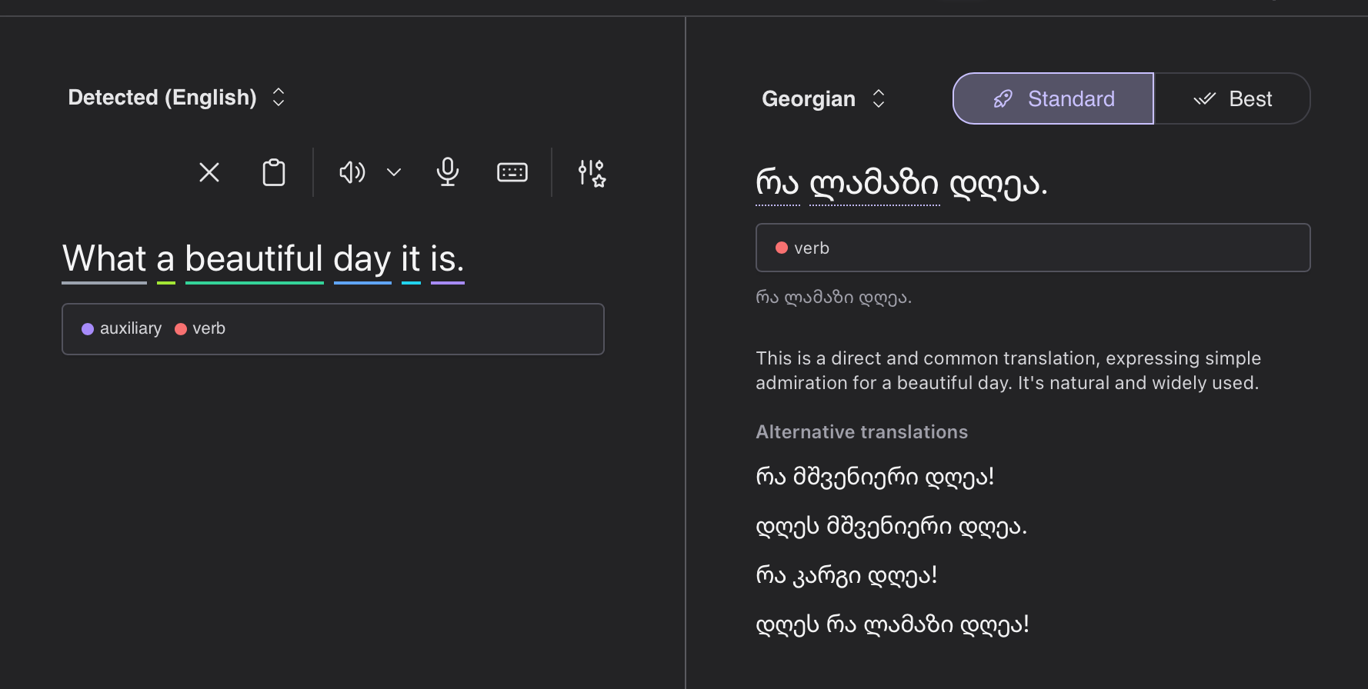Viewport: 1368px width, 689px height.
Task: Click the clipboard paste icon
Action: click(274, 172)
